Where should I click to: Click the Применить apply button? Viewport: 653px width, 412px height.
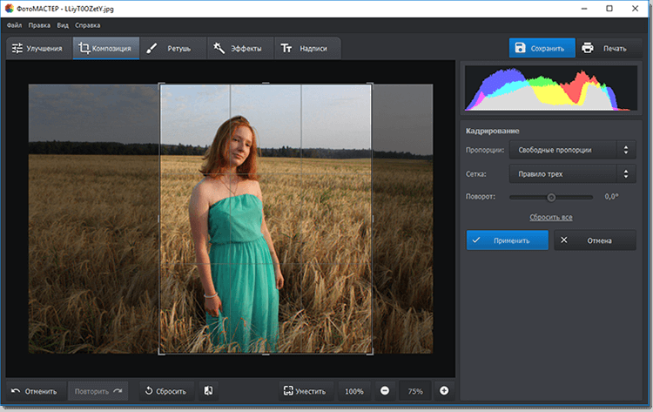(x=507, y=240)
